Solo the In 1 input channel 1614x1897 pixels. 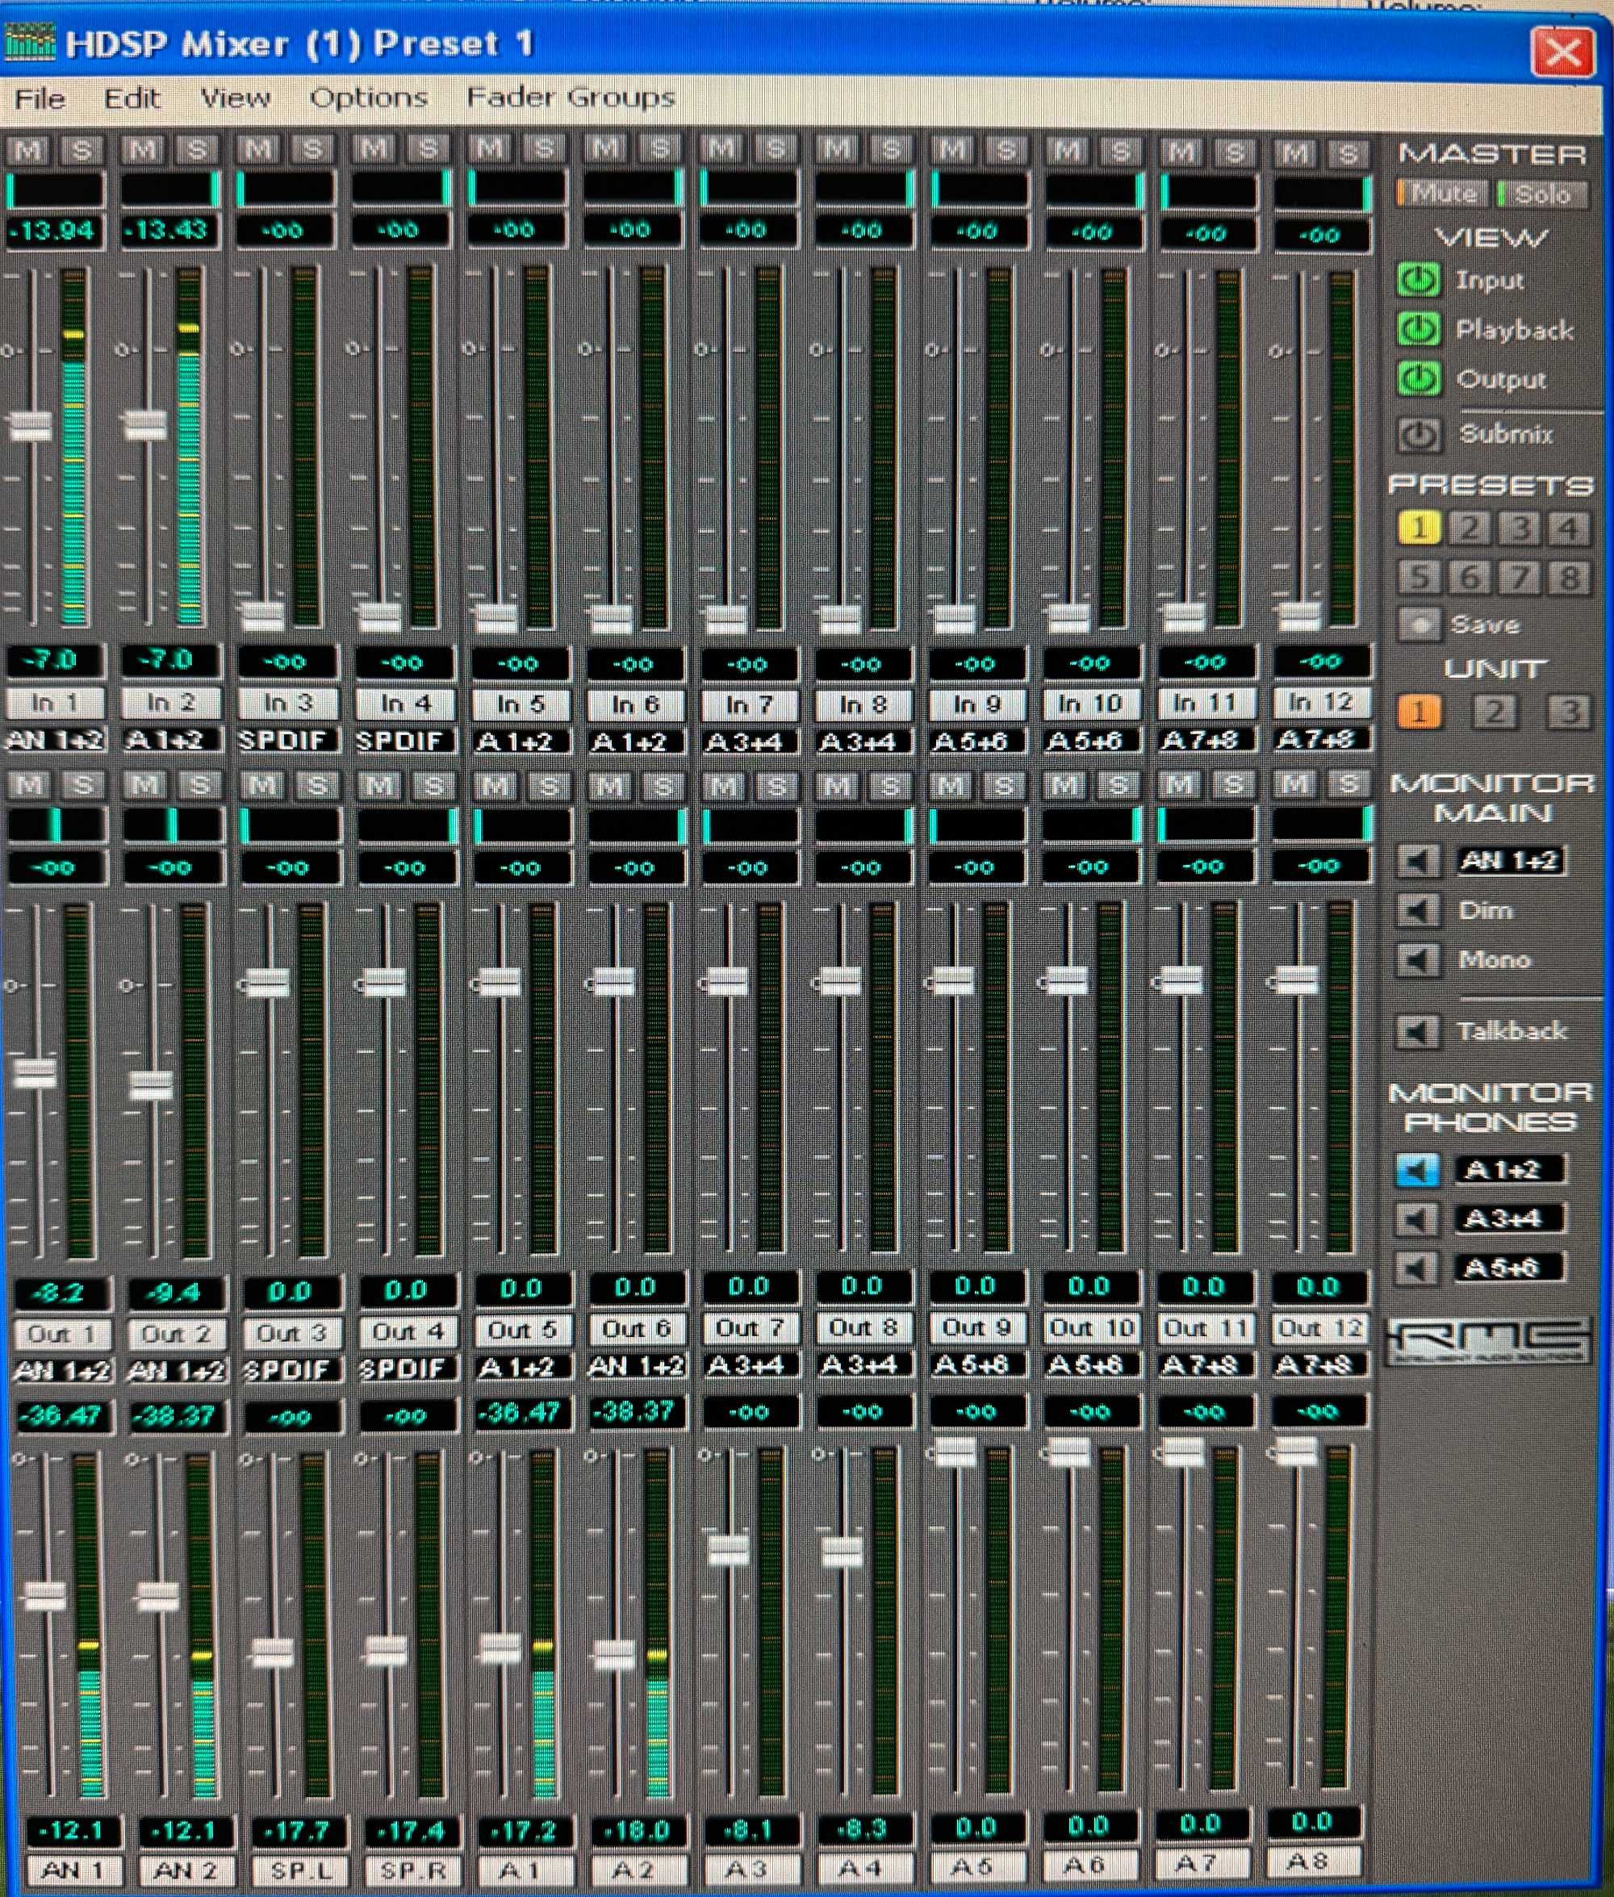(x=81, y=149)
